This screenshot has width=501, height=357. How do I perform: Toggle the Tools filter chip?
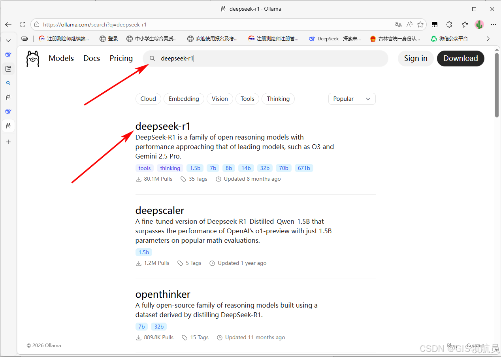click(247, 99)
